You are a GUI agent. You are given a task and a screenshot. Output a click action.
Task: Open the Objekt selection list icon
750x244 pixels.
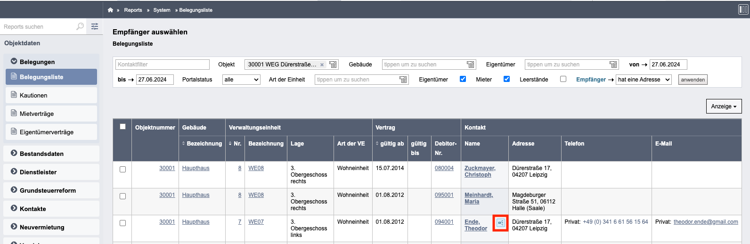point(333,65)
